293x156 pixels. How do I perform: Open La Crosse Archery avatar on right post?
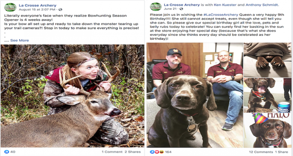156,7
